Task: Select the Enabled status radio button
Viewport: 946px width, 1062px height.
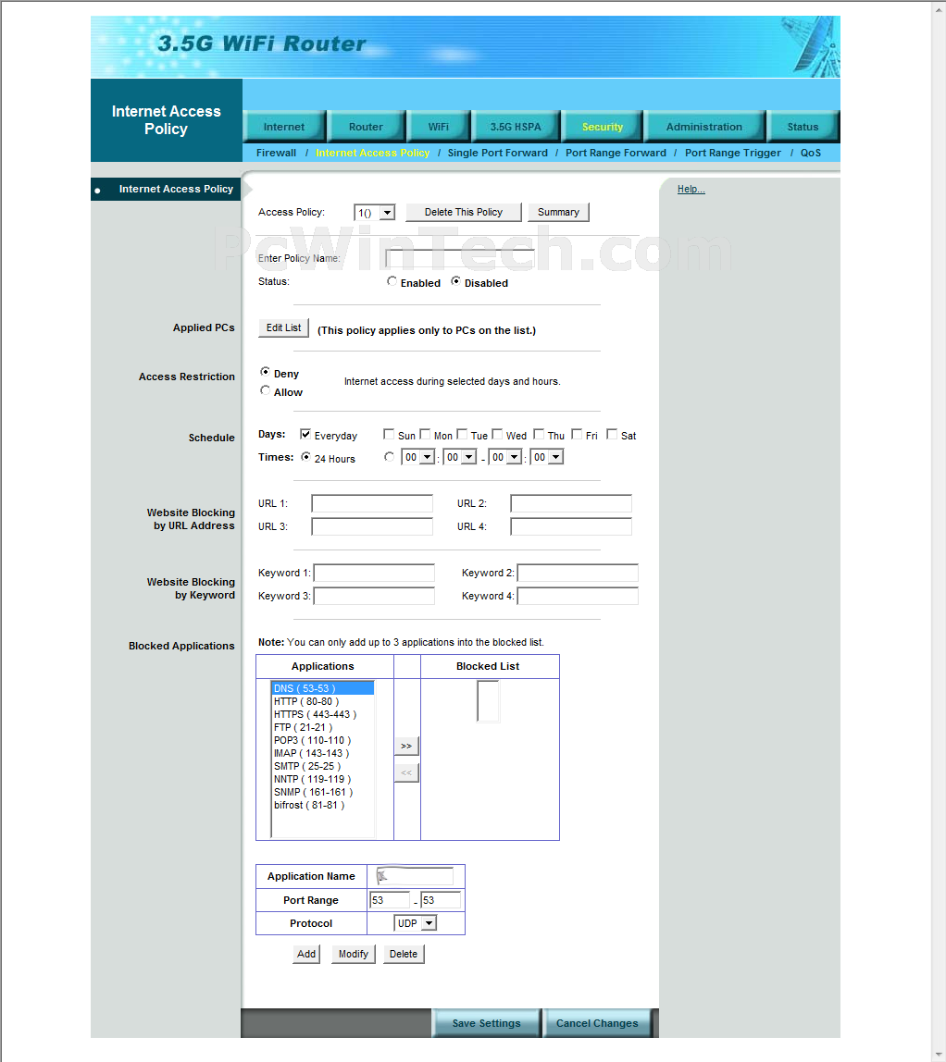Action: 392,281
